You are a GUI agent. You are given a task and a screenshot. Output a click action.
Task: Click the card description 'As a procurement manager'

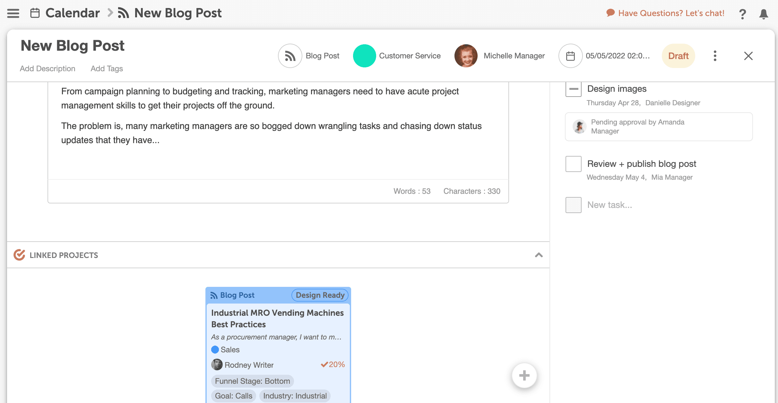(x=276, y=337)
